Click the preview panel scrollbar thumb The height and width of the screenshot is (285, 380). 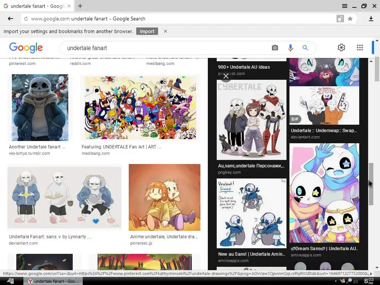(x=371, y=184)
